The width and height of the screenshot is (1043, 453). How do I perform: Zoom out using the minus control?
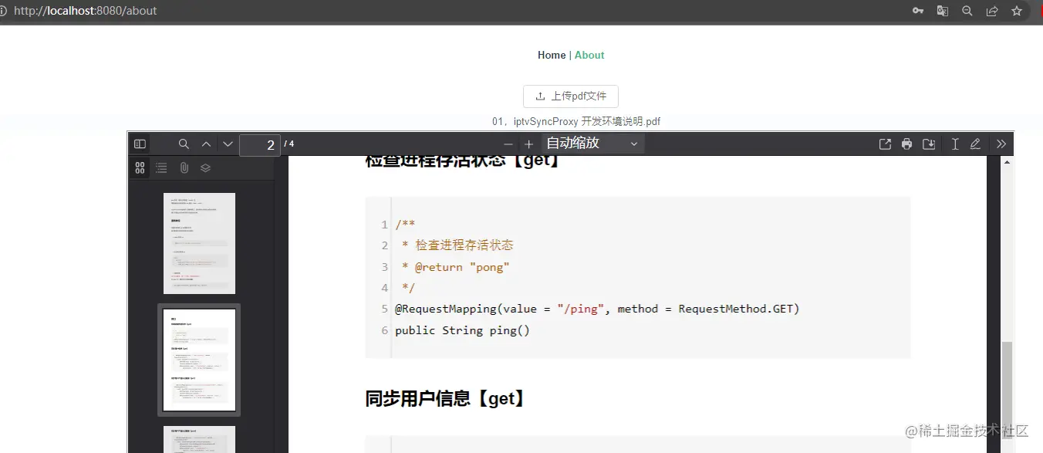508,144
